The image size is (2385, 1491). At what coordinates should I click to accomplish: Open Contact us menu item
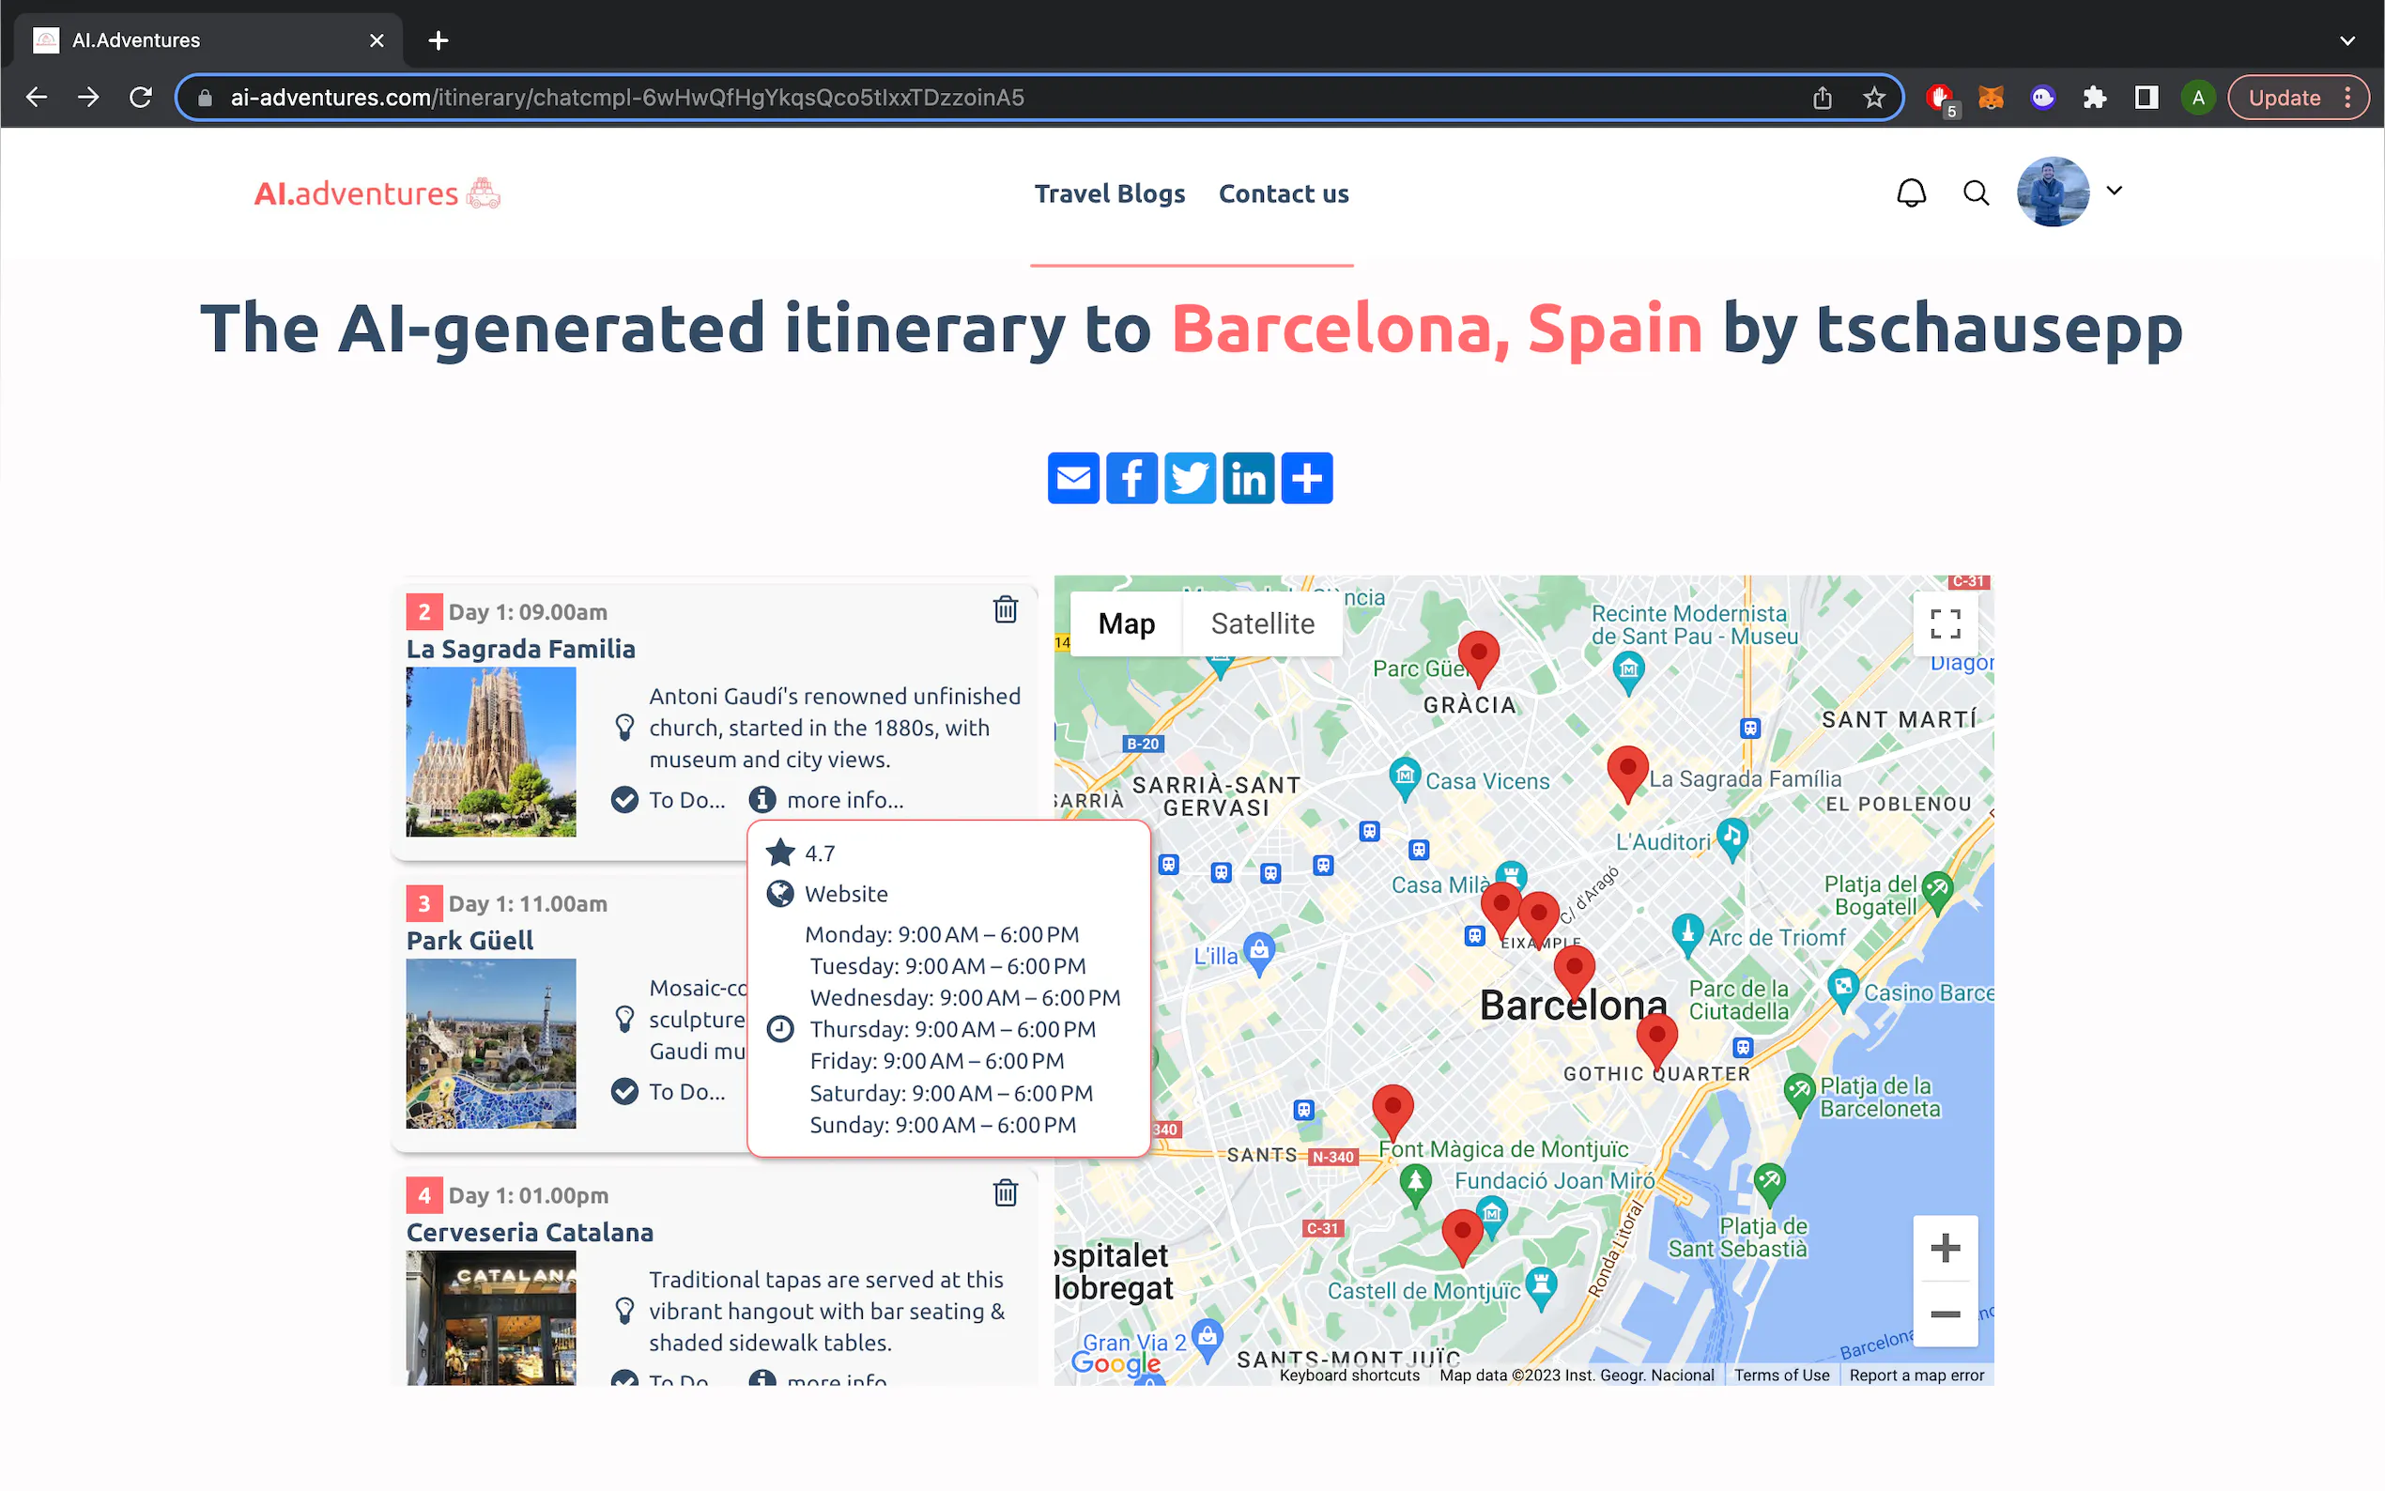click(1283, 193)
